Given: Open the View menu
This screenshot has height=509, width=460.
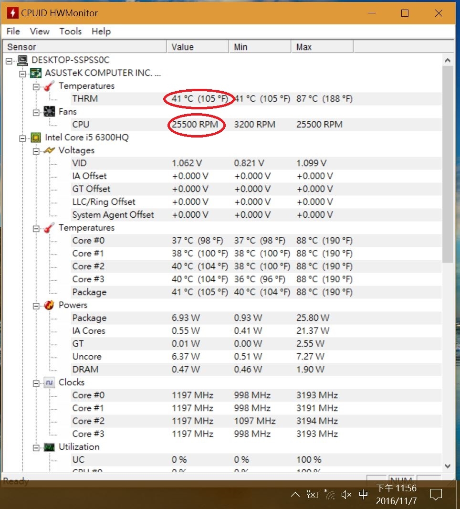Looking at the screenshot, I should [x=40, y=32].
